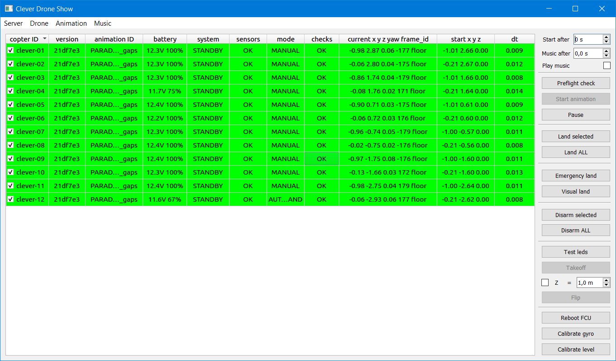Image resolution: width=616 pixels, height=361 pixels.
Task: Increase the Z height spinner value
Action: 606,280
